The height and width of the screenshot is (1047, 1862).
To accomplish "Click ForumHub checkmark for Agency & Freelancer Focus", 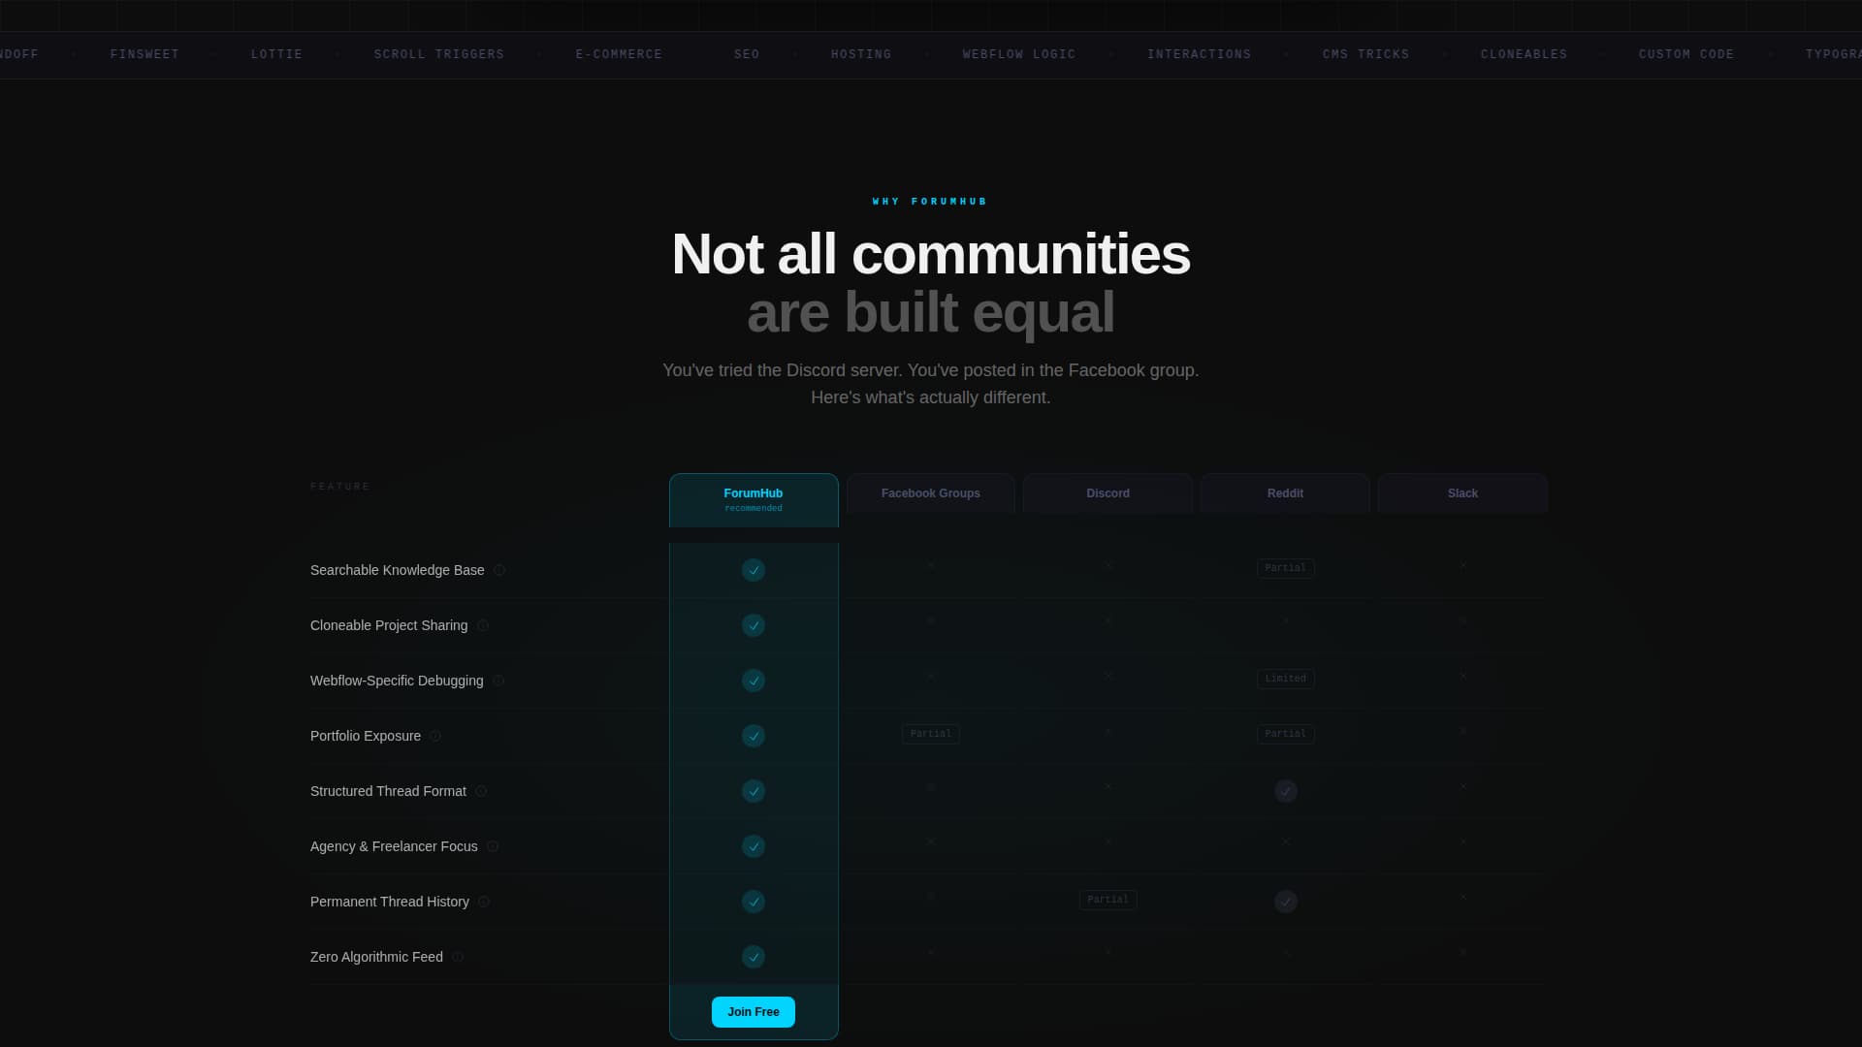I will click(x=754, y=846).
